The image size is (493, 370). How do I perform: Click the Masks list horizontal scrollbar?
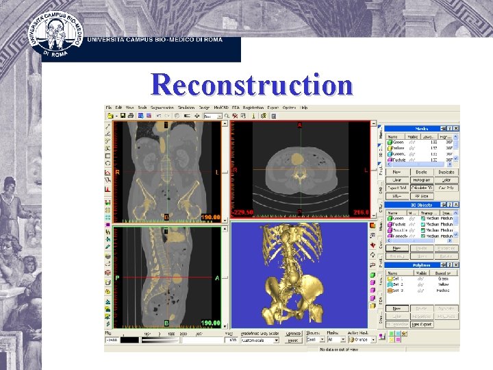click(420, 164)
